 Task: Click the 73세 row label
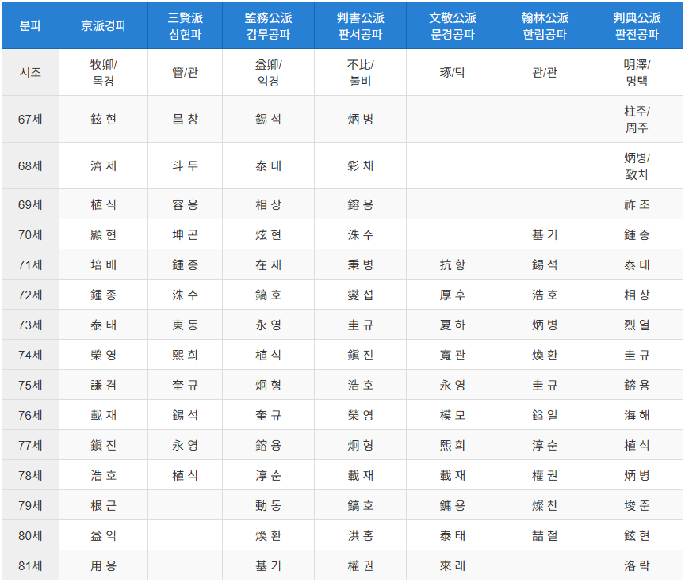(30, 325)
